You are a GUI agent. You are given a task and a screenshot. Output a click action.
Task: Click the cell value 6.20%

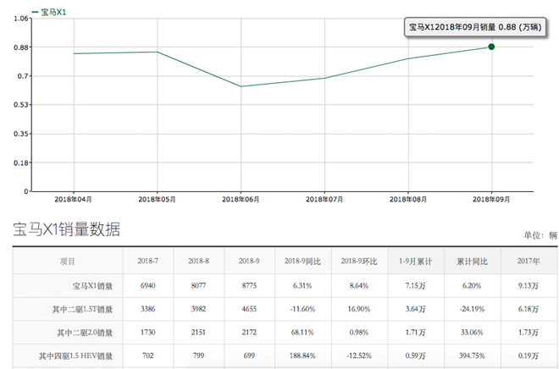(x=472, y=285)
